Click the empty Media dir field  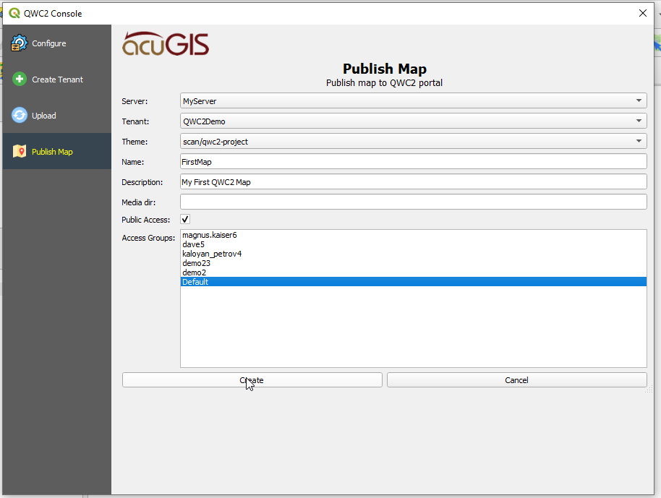pyautogui.click(x=413, y=202)
